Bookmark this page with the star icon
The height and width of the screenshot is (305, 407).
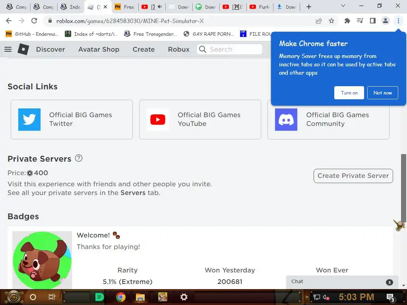pos(331,21)
